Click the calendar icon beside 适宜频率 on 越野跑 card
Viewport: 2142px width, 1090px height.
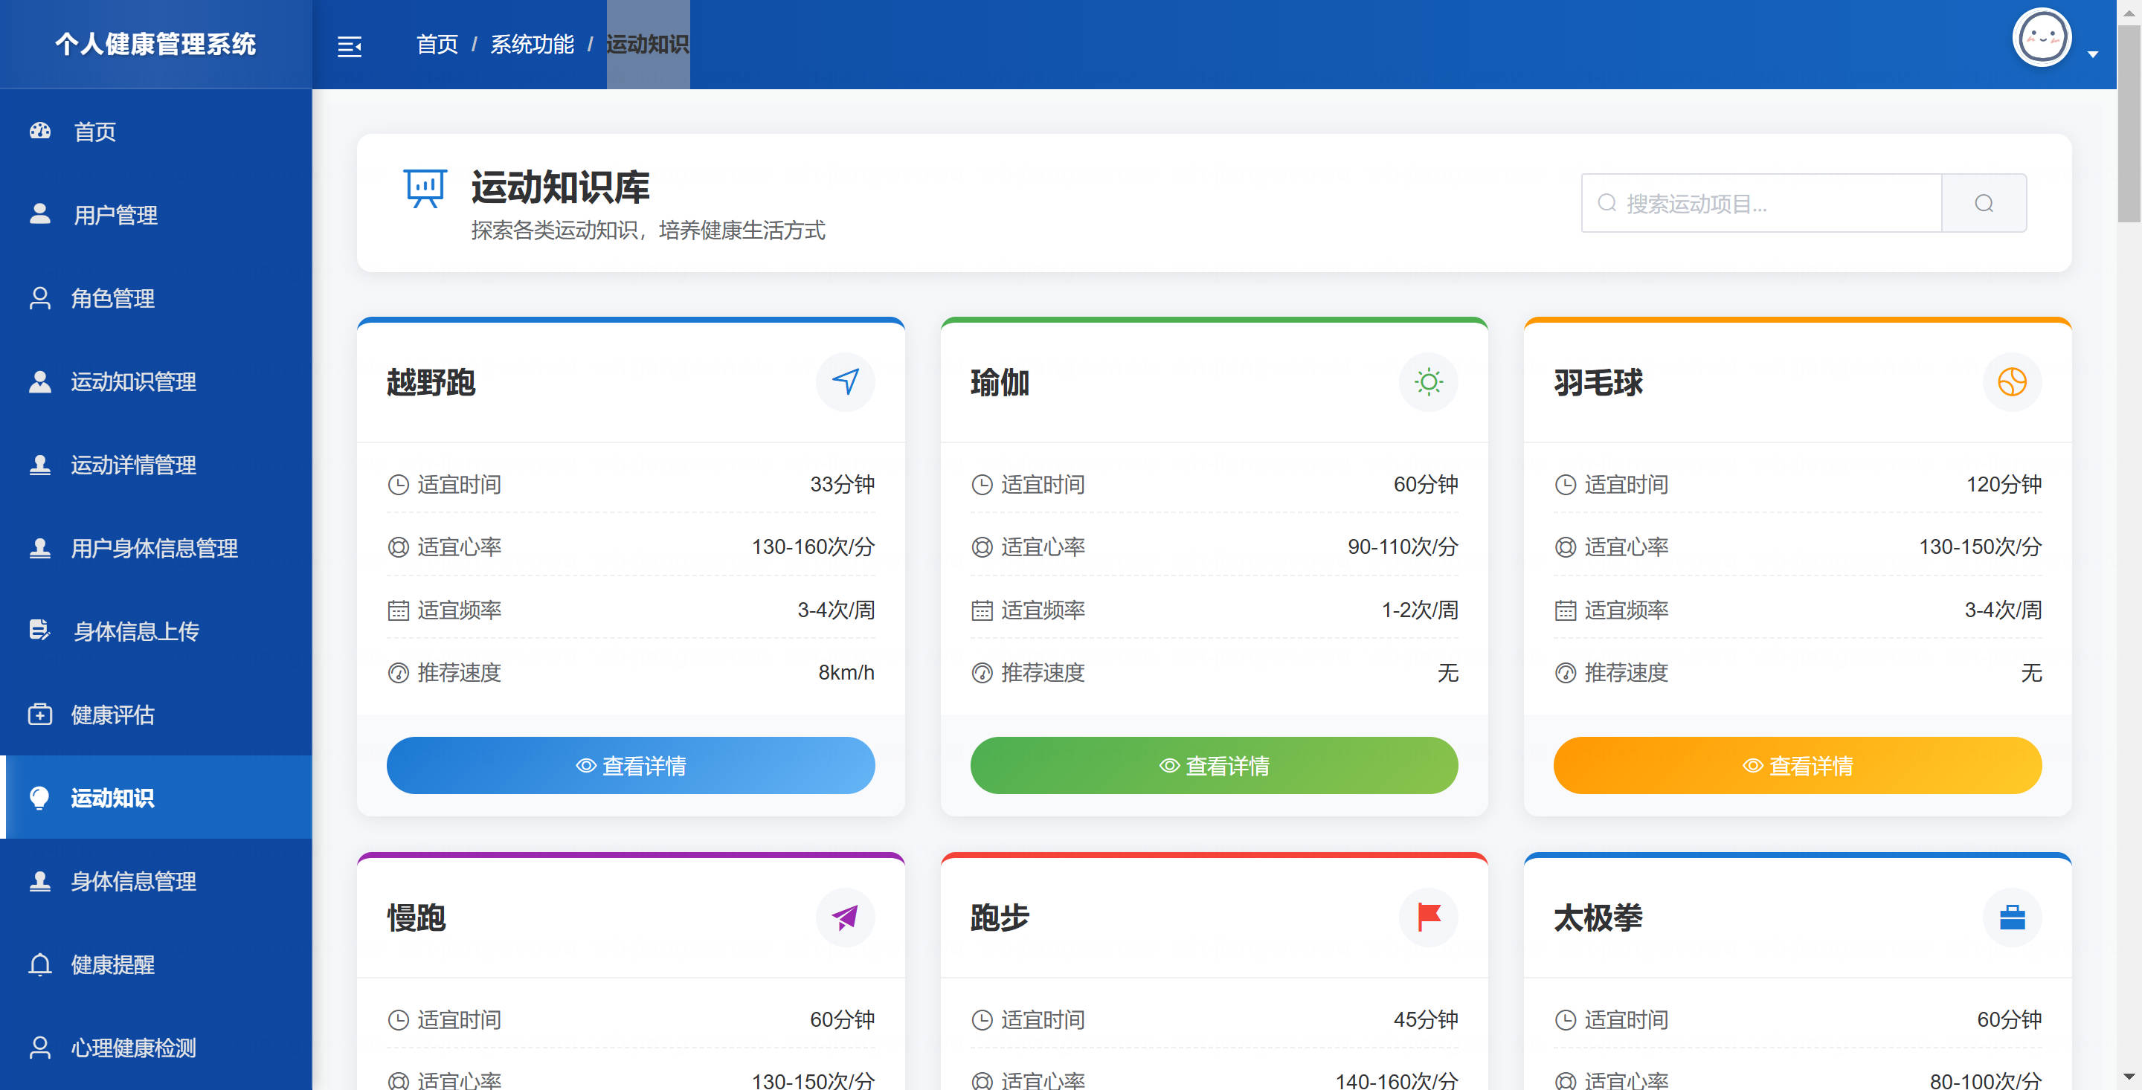(x=399, y=610)
